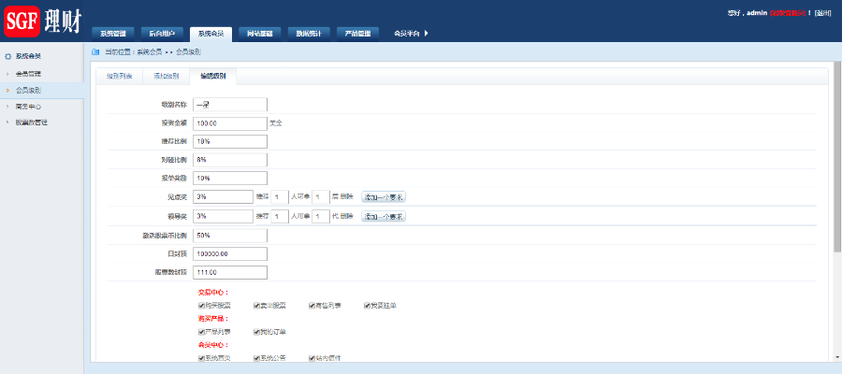Viewport: 842px width, 374px height.
Task: Open the 后台用户 top navigation tab
Action: (x=162, y=34)
